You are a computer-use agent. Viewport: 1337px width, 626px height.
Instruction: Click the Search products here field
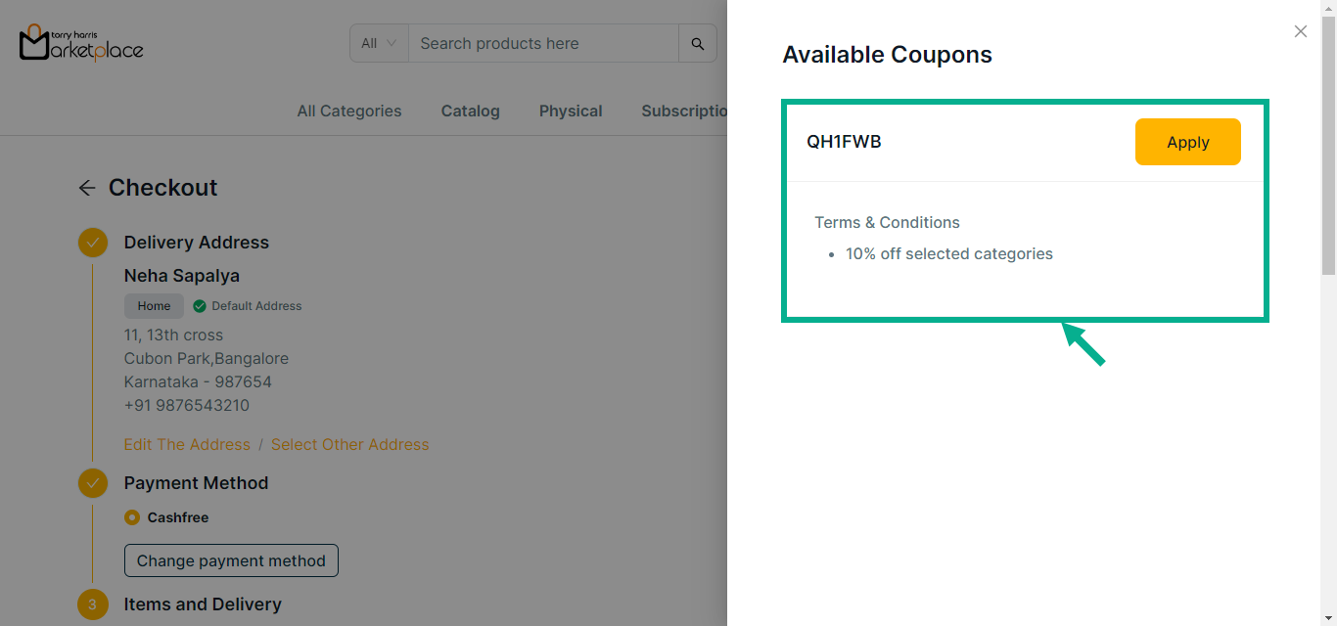coord(543,44)
